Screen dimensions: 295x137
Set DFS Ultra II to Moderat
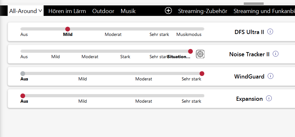[x=113, y=29]
